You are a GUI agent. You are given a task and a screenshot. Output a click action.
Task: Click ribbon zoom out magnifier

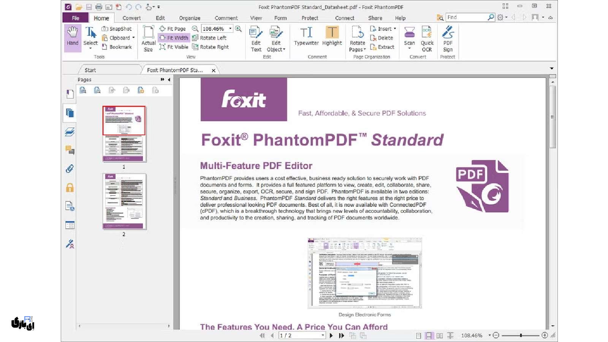[195, 29]
